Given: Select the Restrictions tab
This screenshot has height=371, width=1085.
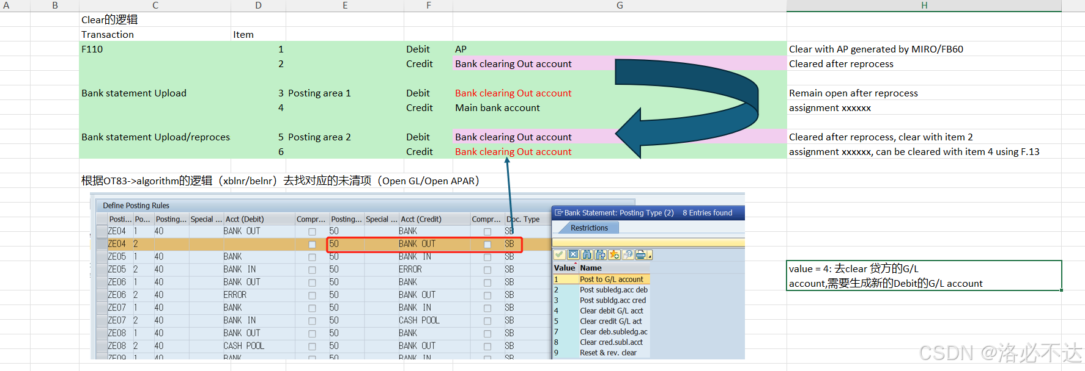Looking at the screenshot, I should [589, 228].
